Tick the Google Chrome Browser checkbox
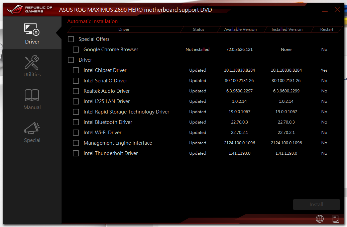The image size is (347, 227). pyautogui.click(x=76, y=50)
